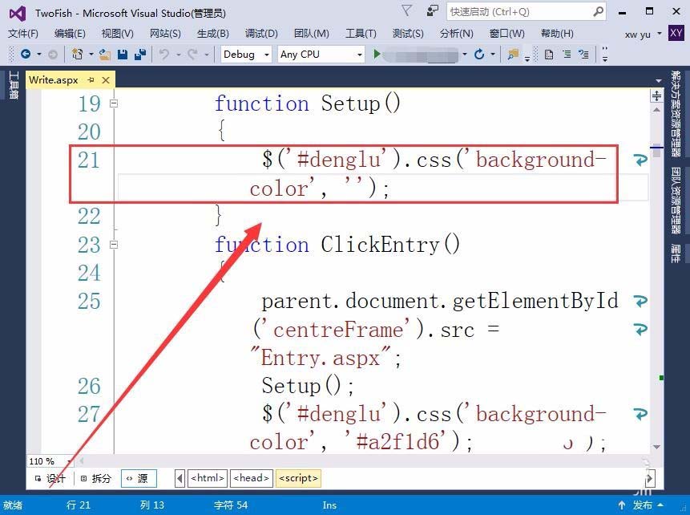Open the 调试 menu
The height and width of the screenshot is (515, 690).
[260, 33]
